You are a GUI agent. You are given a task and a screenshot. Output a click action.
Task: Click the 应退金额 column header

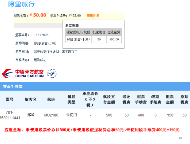point(114,32)
